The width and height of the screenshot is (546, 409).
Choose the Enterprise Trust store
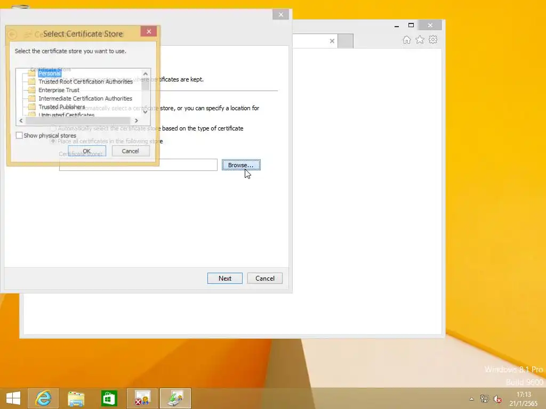[x=59, y=90]
